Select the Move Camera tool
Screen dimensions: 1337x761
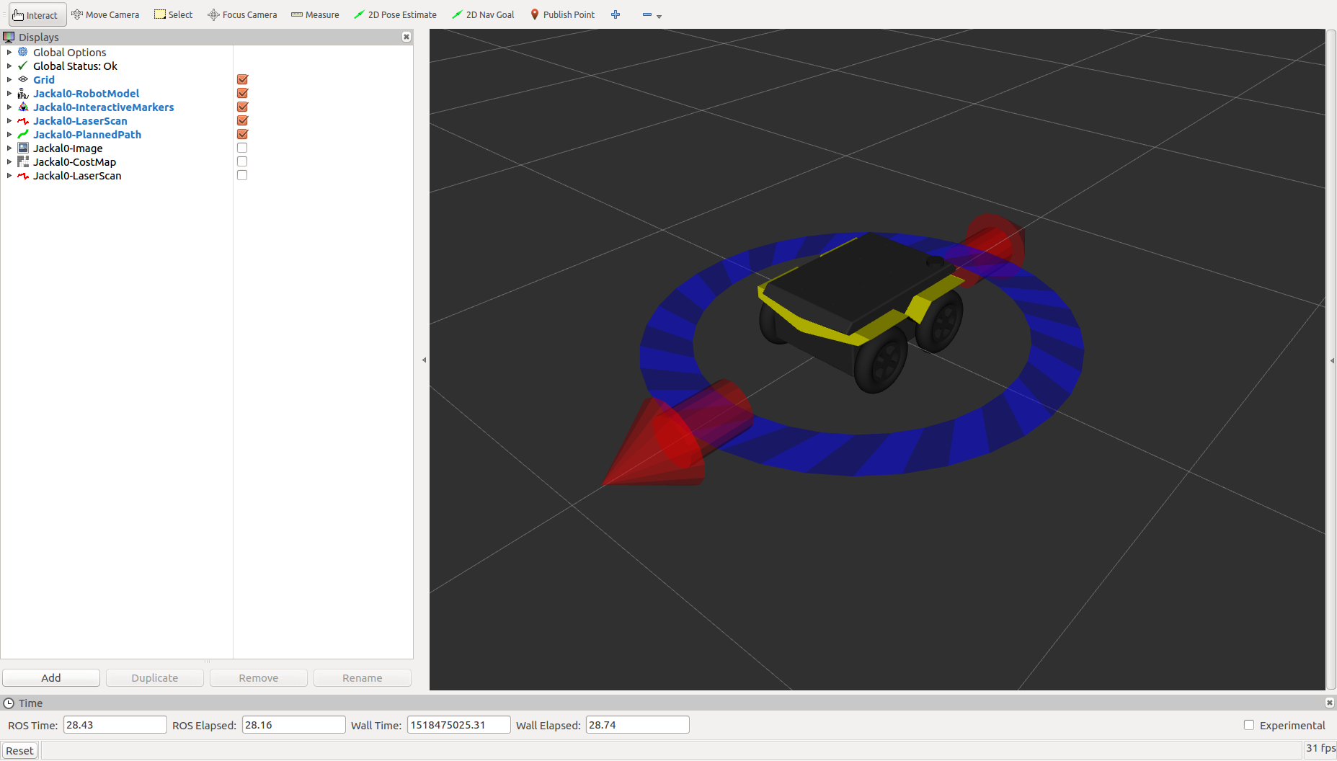[105, 14]
